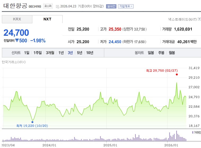Select the 1주일 chart period
201x148 pixels.
pos(38,53)
